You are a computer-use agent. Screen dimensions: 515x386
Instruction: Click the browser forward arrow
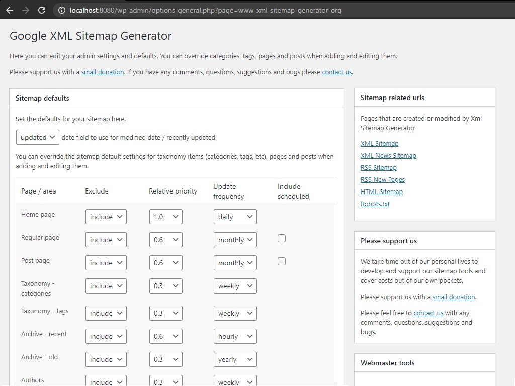click(25, 10)
